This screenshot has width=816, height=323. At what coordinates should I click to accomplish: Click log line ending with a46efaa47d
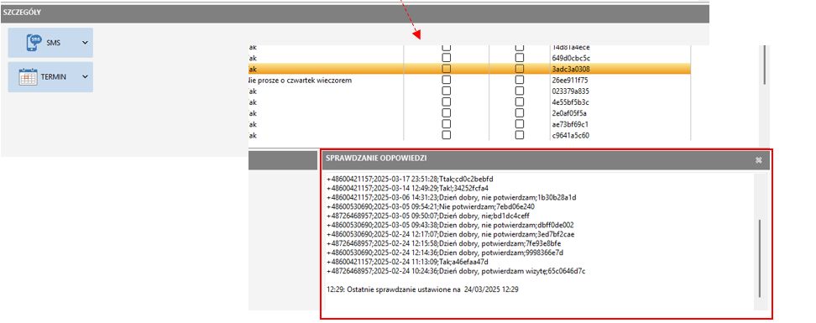(407, 262)
